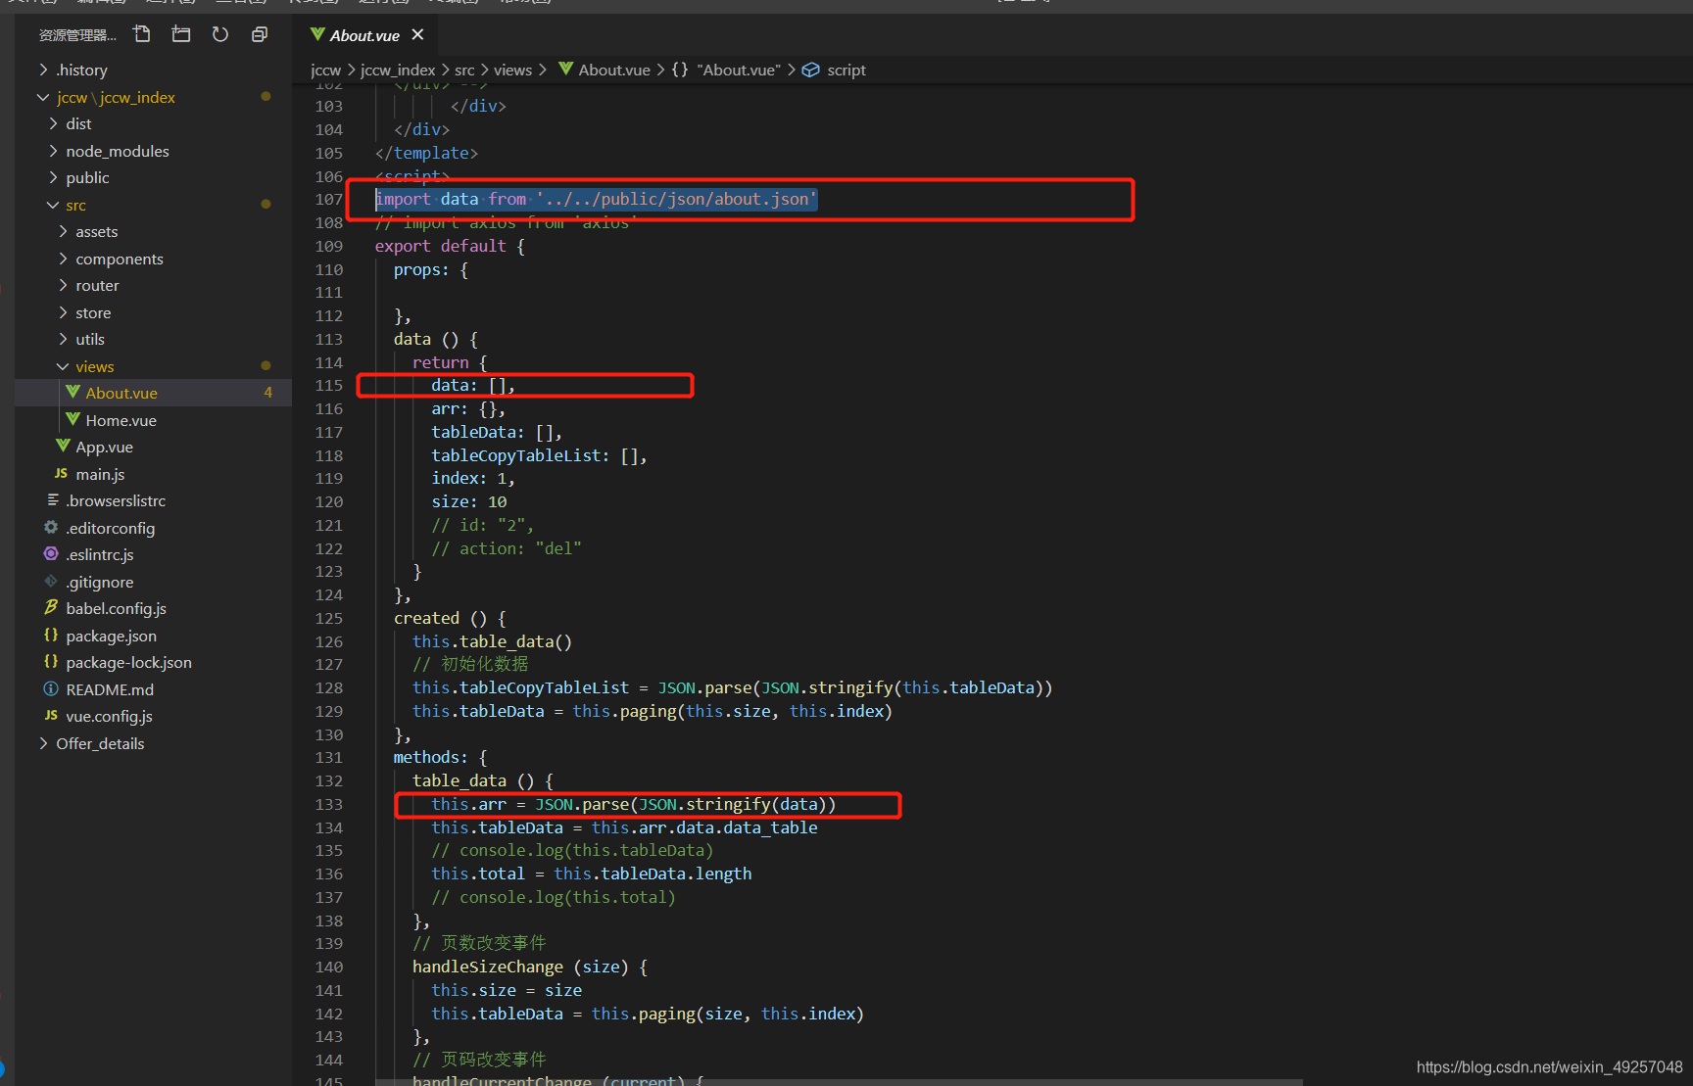Click the Vue icon of Home.vue in file tree
Viewport: 1693px width, 1086px height.
click(73, 420)
